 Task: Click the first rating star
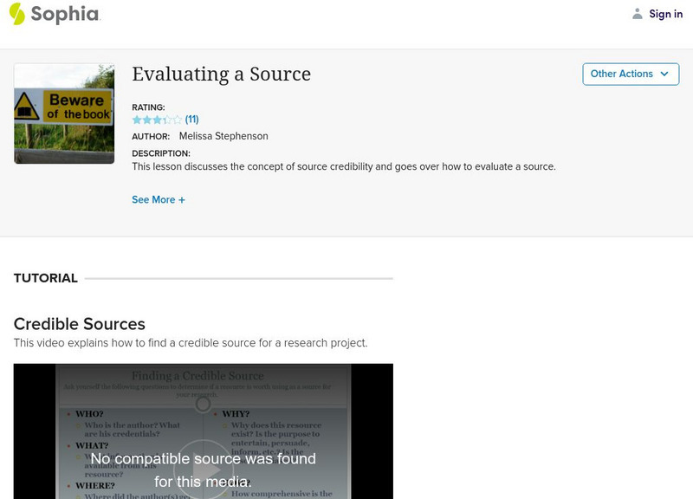(137, 120)
